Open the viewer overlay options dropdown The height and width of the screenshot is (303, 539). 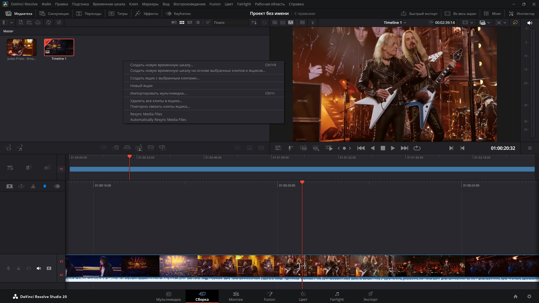coord(505,22)
